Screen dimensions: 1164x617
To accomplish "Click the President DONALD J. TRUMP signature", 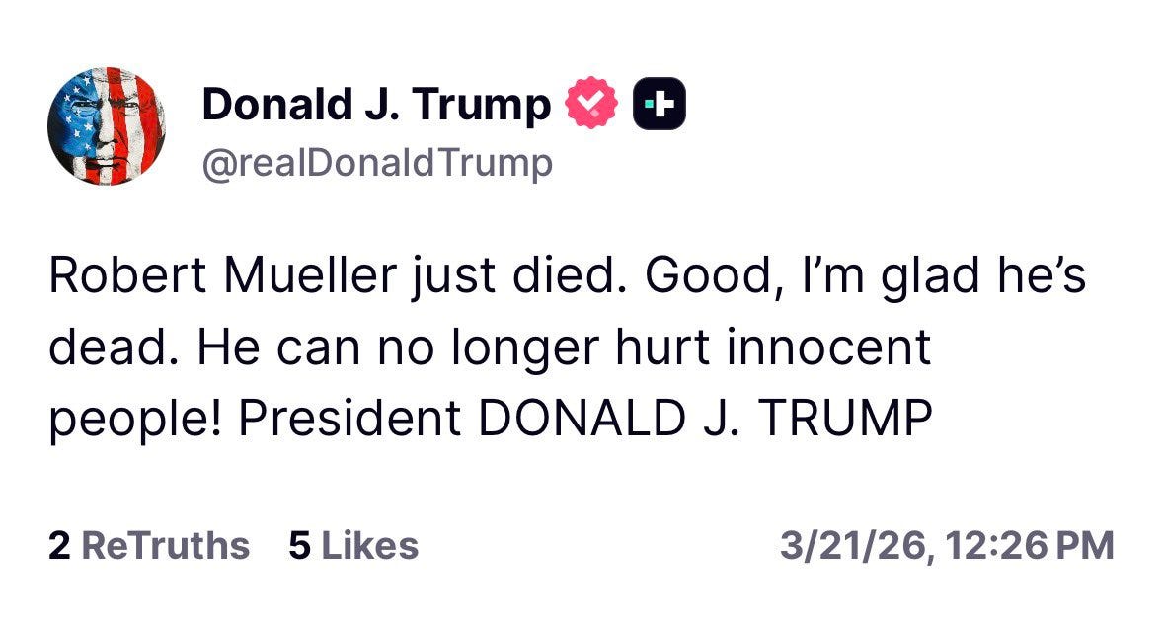I will coord(585,418).
